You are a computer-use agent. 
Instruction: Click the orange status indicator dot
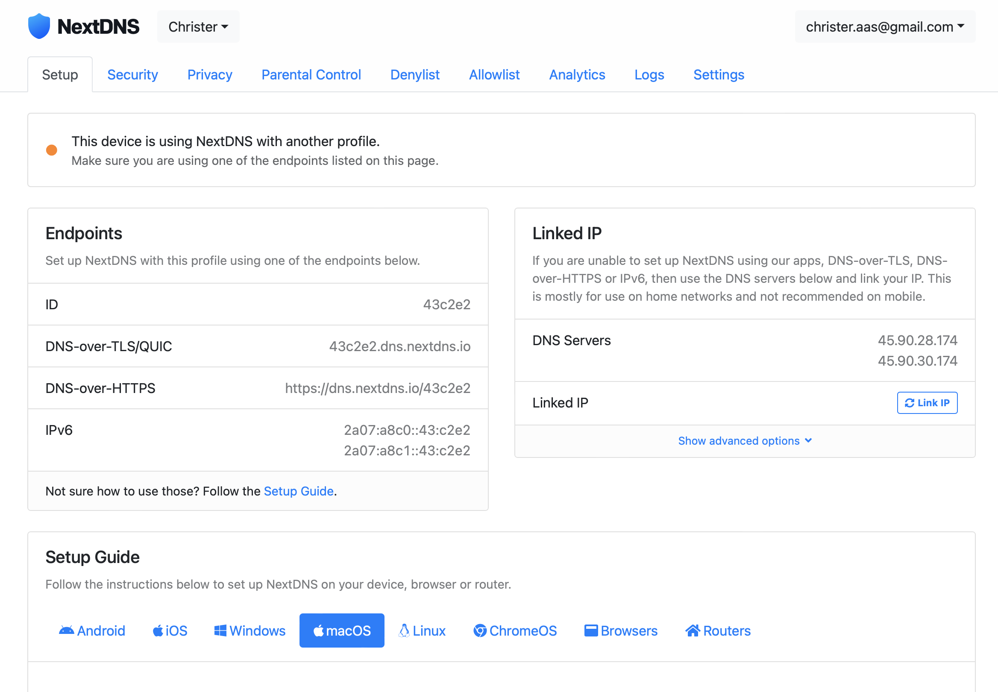pos(52,150)
